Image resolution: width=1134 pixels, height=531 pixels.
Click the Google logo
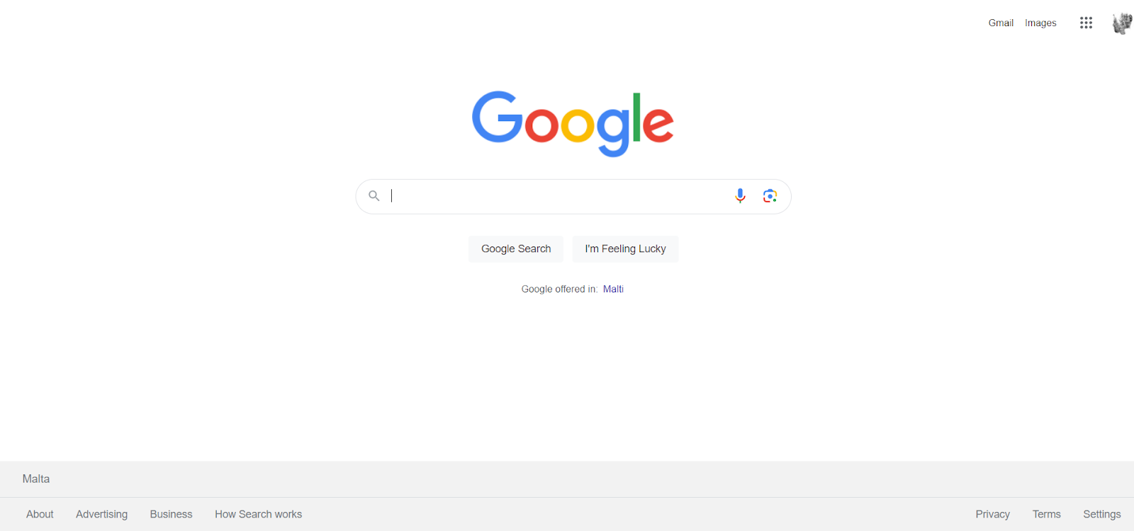[x=573, y=123]
